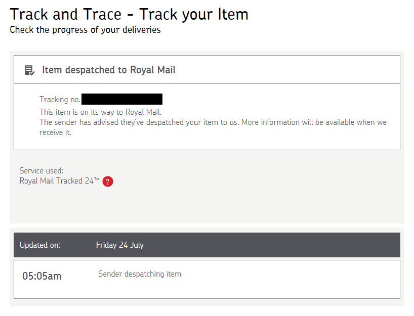Click the 'Sender despatching item' event text
This screenshot has width=414, height=316.
tap(140, 274)
